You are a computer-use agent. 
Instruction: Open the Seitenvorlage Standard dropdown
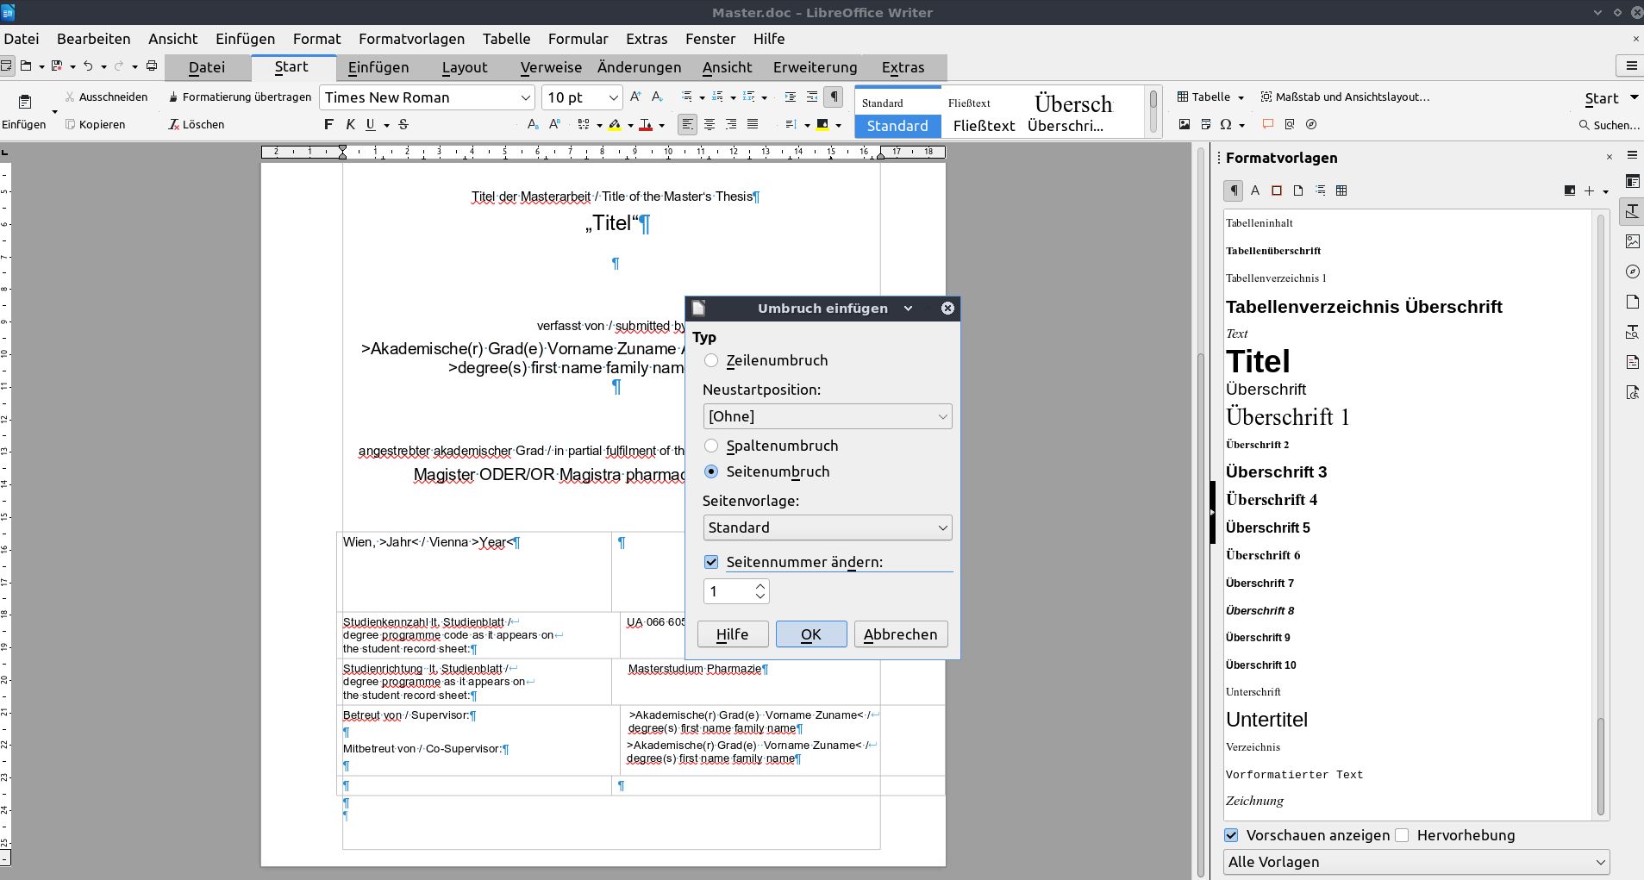828,527
